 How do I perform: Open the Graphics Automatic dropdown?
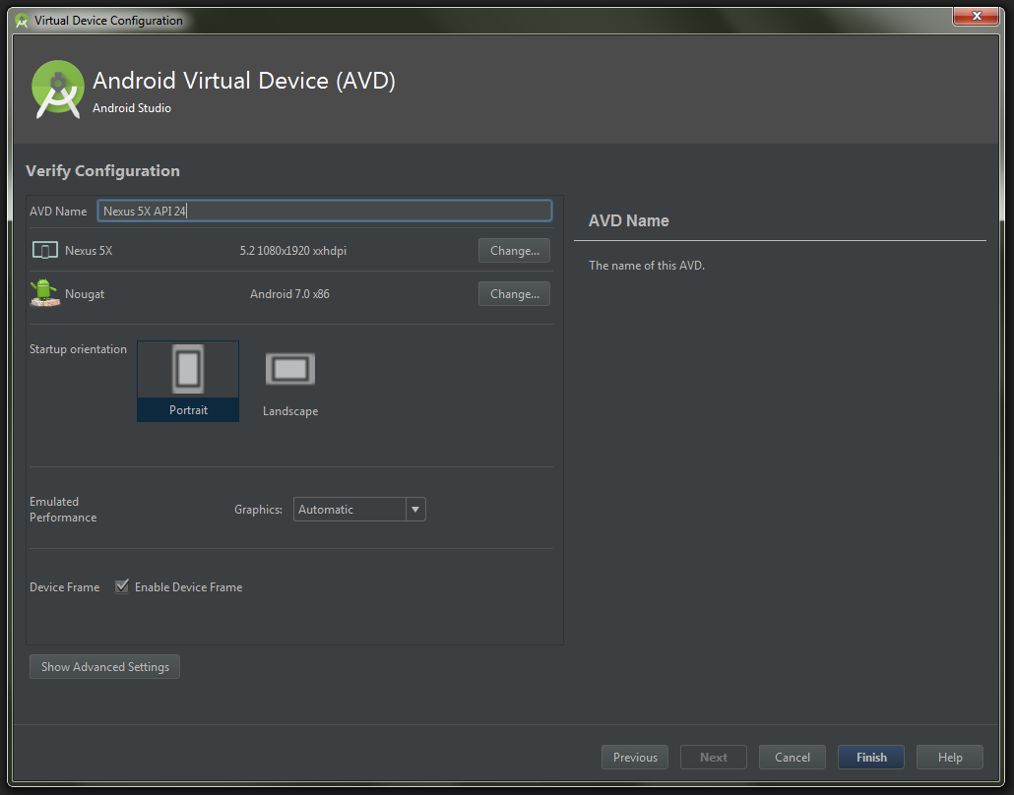coord(359,510)
